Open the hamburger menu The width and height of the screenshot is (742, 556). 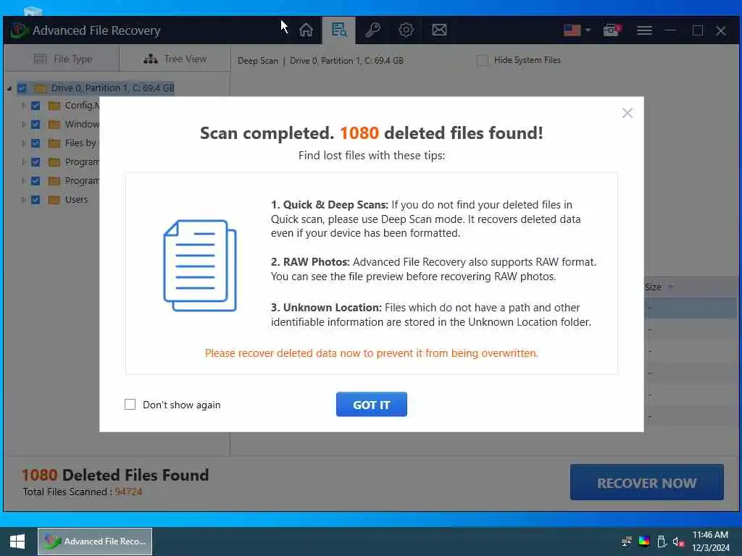coord(644,30)
